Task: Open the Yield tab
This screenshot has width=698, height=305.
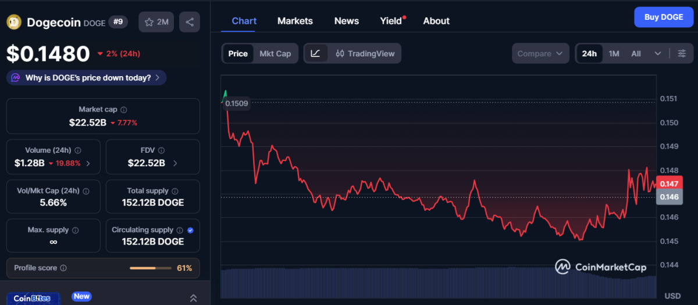Action: (391, 21)
